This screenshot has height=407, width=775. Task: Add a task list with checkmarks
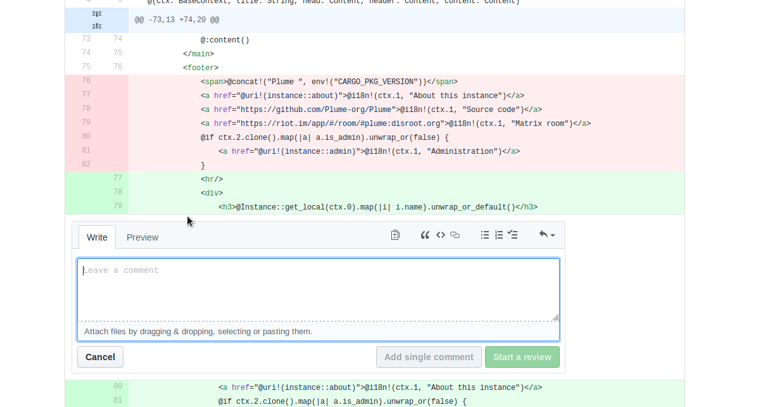pos(513,235)
